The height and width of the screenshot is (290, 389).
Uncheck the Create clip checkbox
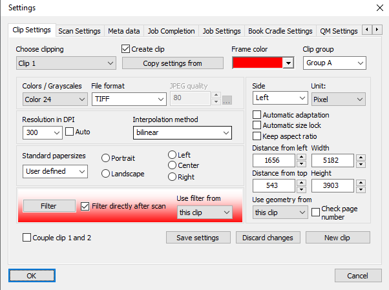(126, 48)
